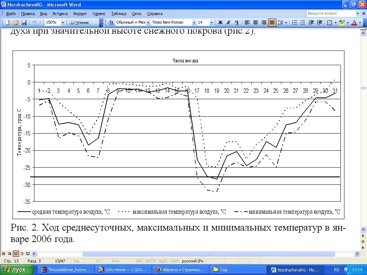
Task: Expand the zoom 150% dropdown
Action: (x=63, y=22)
